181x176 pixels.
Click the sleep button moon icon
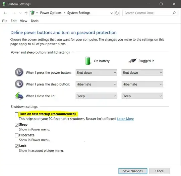(x=19, y=84)
